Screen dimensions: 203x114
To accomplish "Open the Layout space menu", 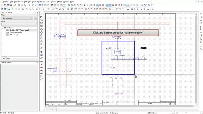I will coord(18,2).
